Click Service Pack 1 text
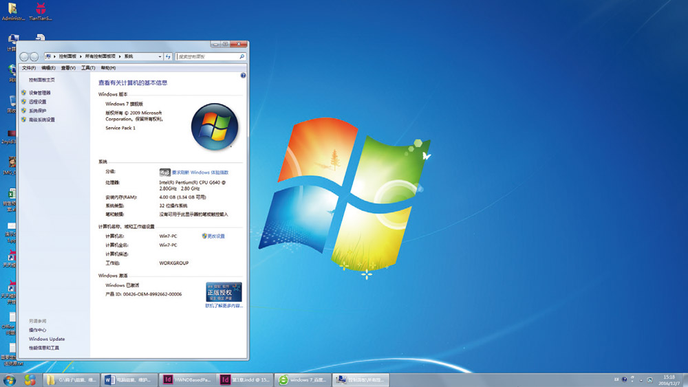 pyautogui.click(x=120, y=128)
